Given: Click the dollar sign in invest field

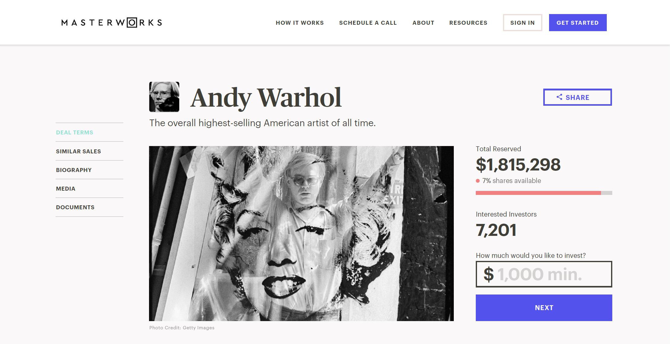Looking at the screenshot, I should click(x=489, y=274).
